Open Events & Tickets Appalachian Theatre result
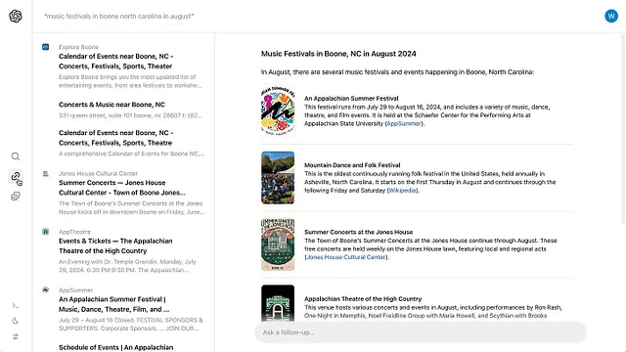 [115, 245]
